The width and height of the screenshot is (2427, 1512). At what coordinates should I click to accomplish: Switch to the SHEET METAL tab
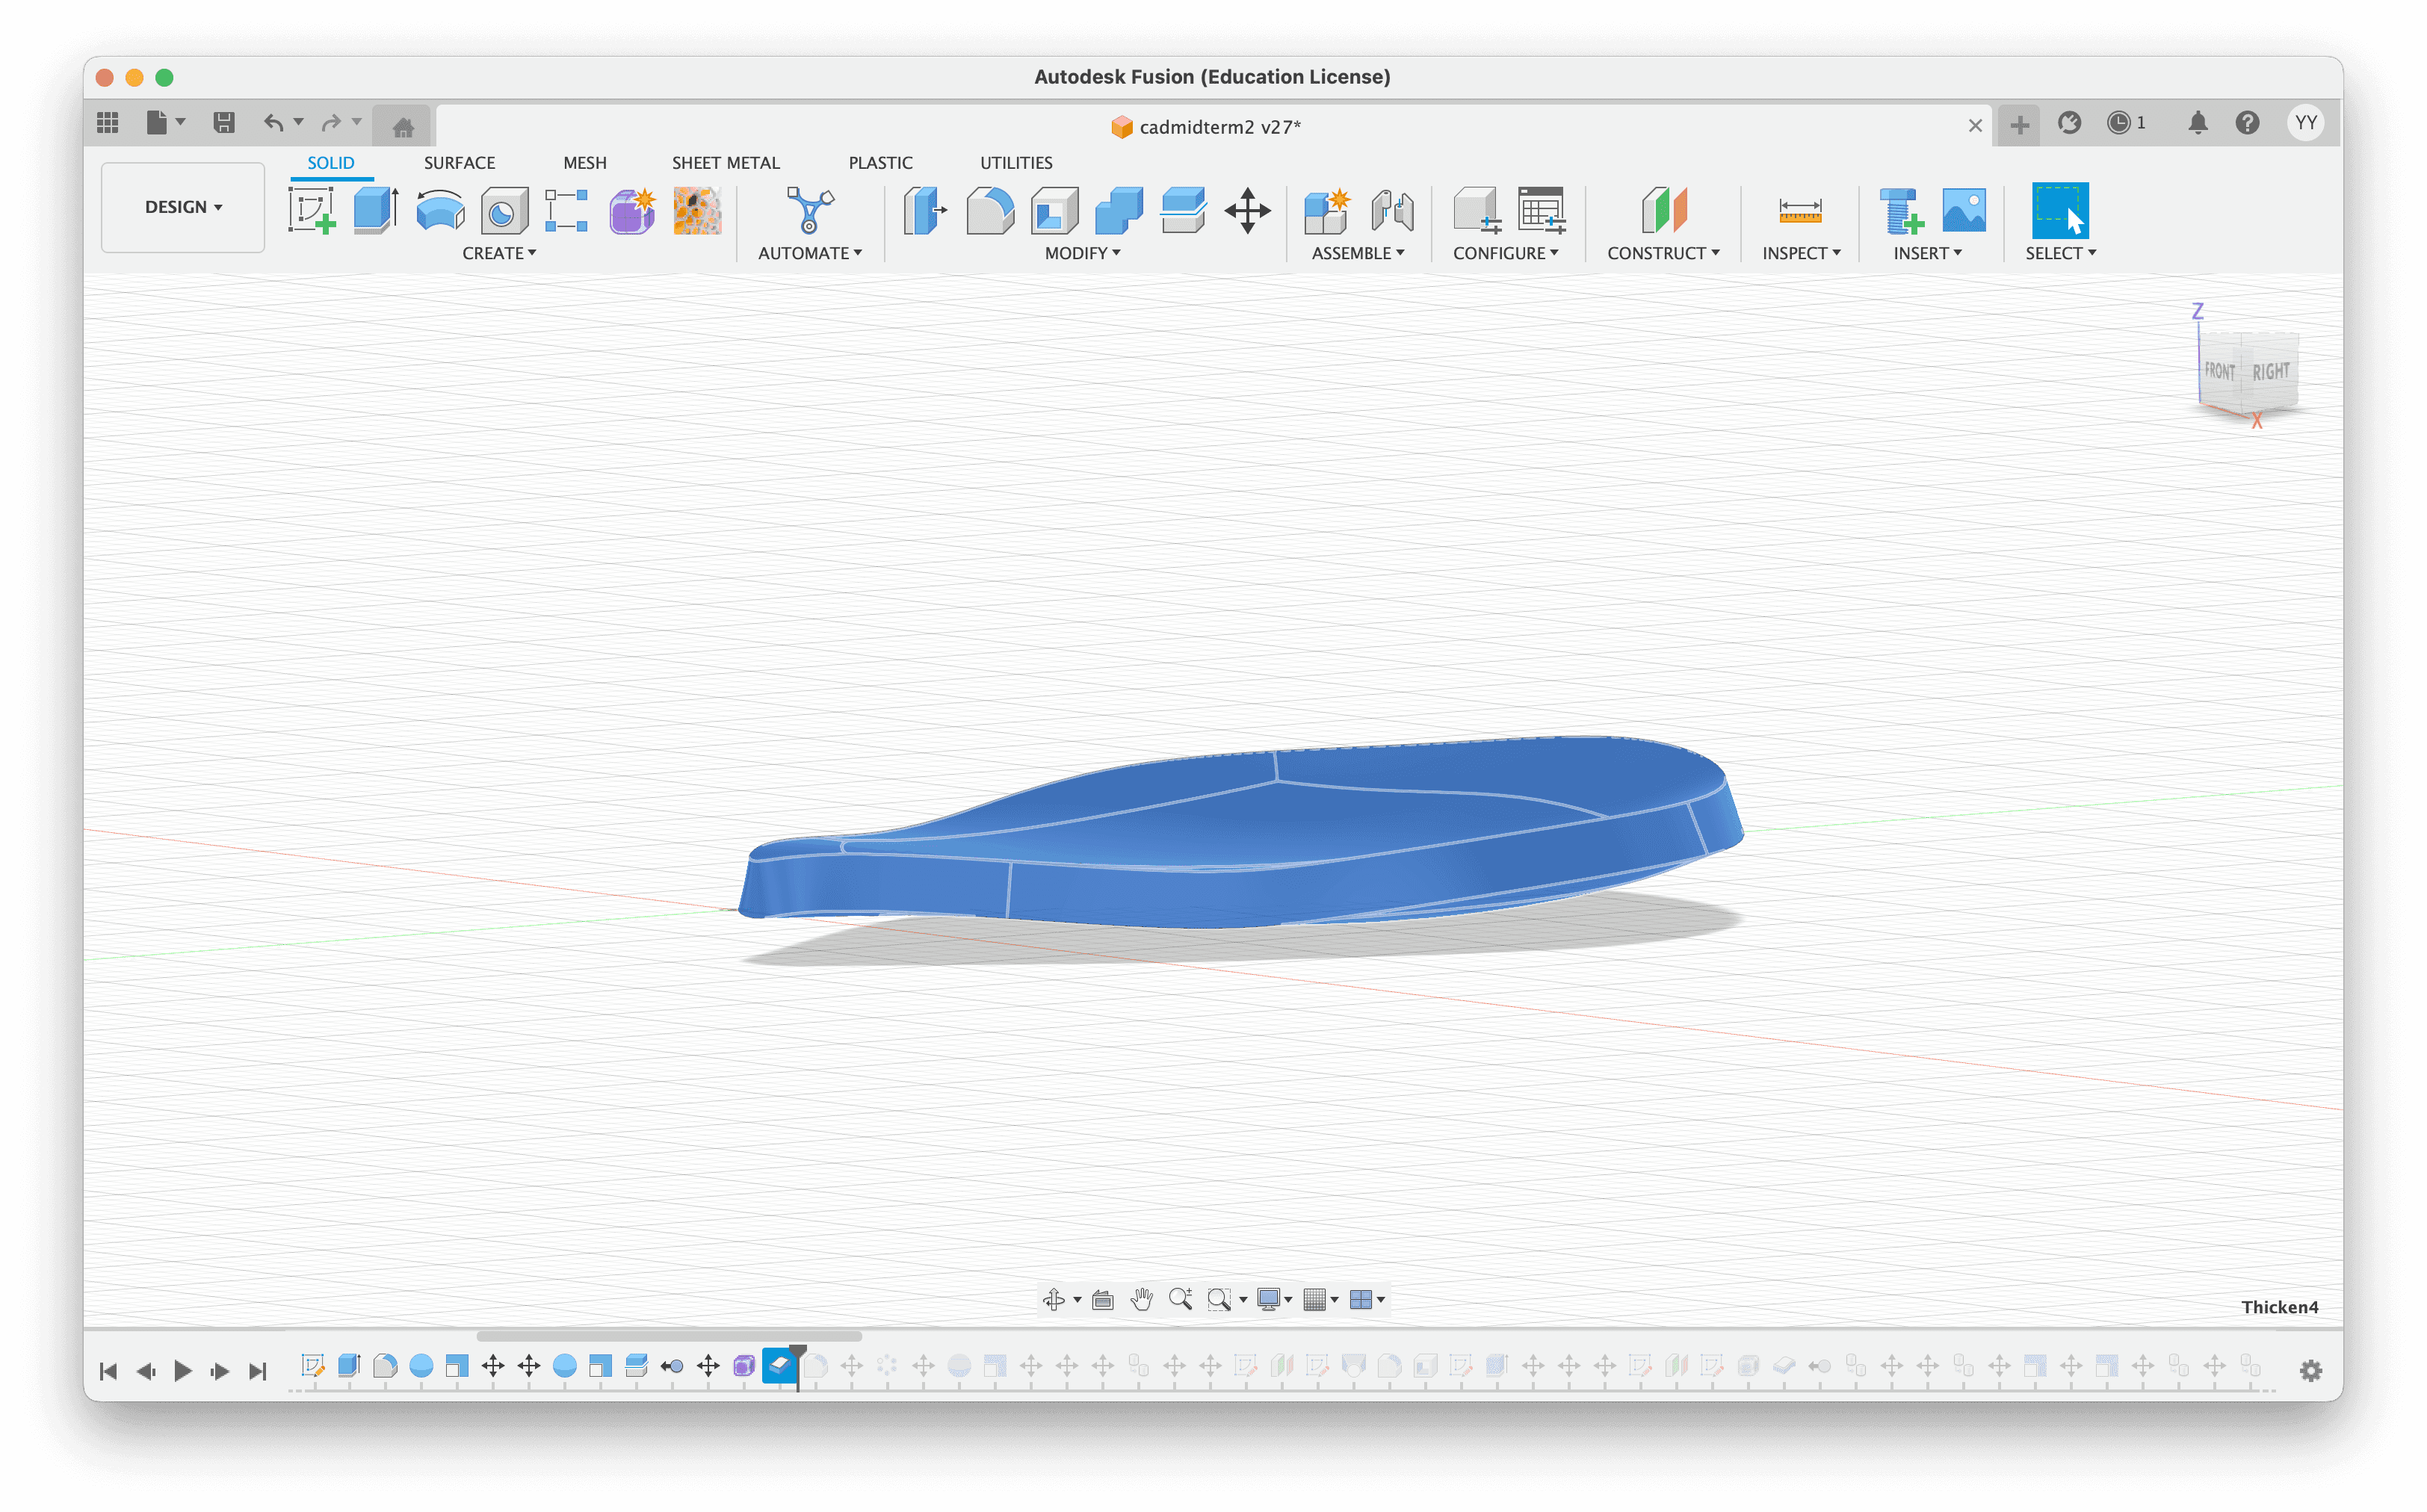pos(725,163)
